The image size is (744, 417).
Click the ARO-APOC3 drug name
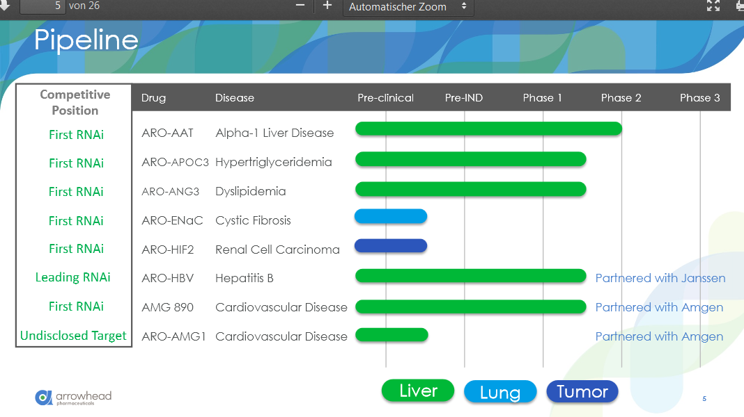coord(175,163)
